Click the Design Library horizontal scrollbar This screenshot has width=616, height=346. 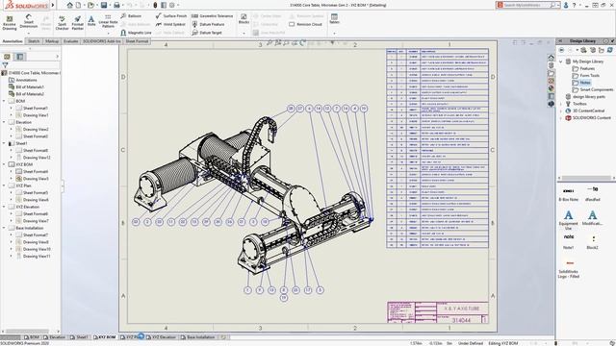click(x=586, y=178)
